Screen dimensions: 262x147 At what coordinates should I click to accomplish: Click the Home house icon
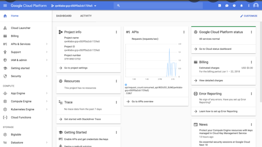pos(5,16)
